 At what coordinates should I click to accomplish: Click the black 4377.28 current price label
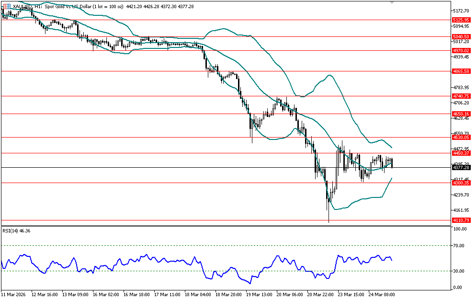point(460,168)
